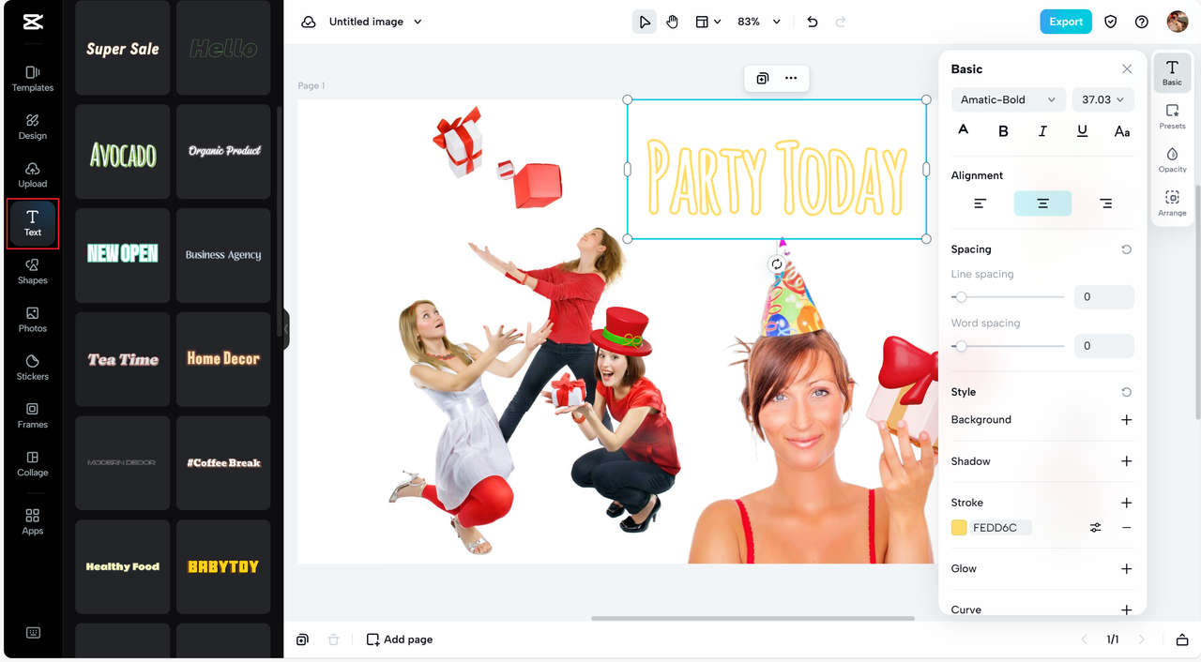Click the Line spacing value field

[1104, 297]
